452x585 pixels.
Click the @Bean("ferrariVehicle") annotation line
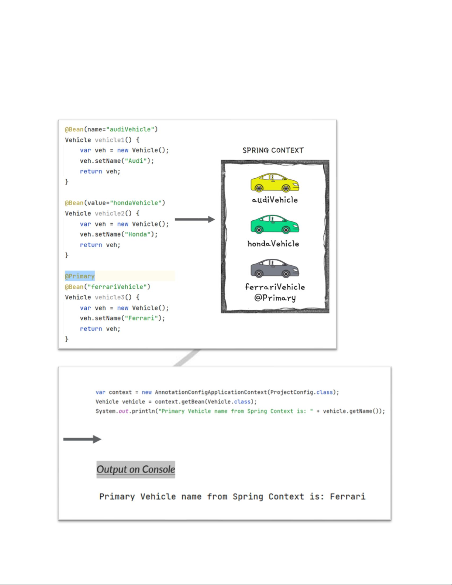108,287
